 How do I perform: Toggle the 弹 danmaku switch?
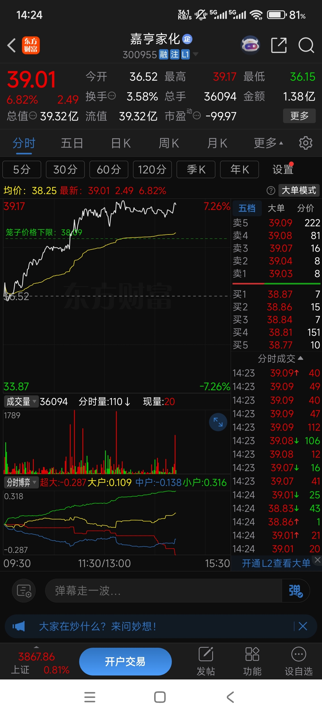[x=295, y=591]
